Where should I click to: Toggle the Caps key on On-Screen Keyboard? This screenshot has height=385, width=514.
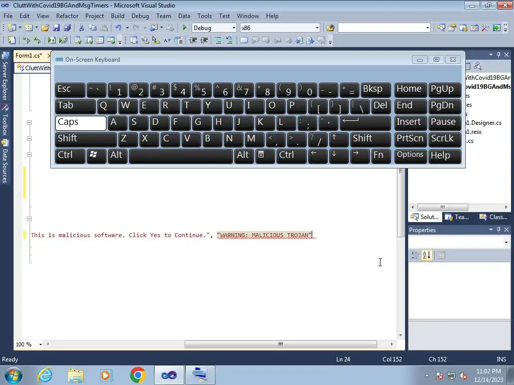pos(81,123)
